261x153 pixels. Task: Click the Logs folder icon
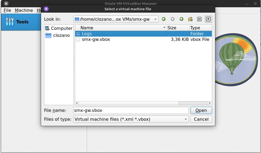tap(78, 34)
